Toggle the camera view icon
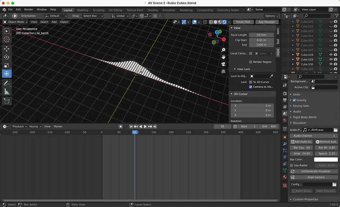The height and width of the screenshot is (207, 340). pyautogui.click(x=224, y=64)
